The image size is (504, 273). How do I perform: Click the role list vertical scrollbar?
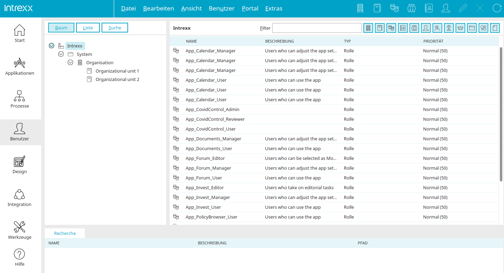click(501, 115)
